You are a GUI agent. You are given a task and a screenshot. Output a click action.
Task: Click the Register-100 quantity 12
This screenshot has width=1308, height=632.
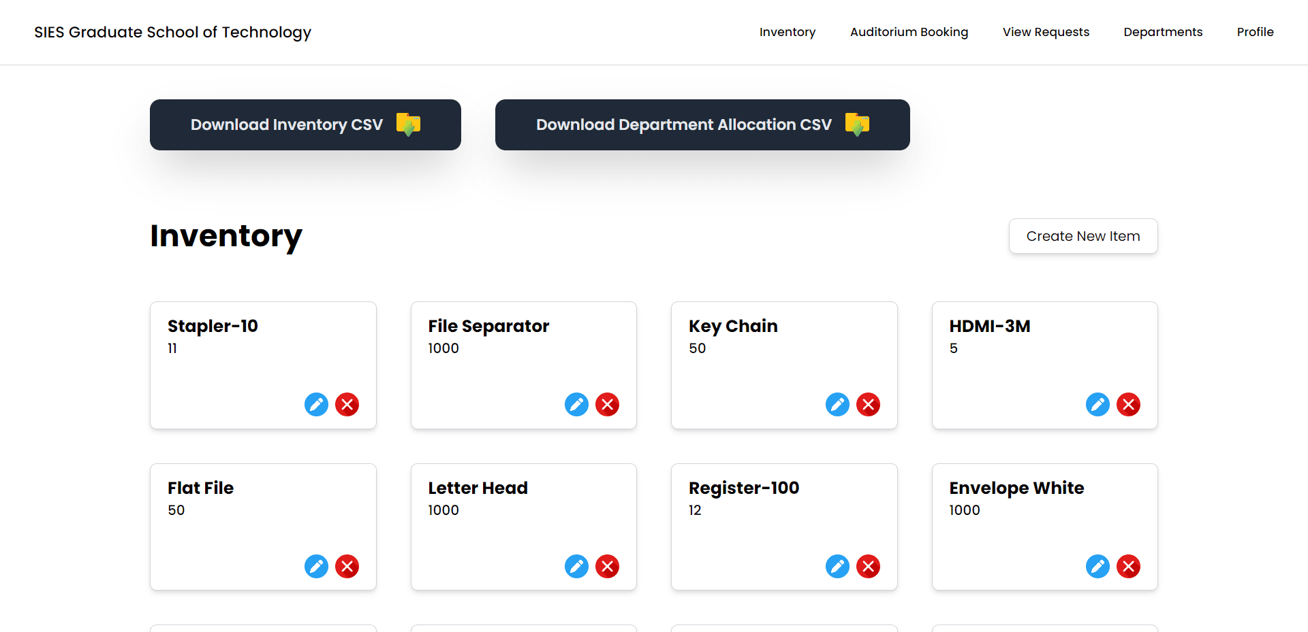coord(695,510)
